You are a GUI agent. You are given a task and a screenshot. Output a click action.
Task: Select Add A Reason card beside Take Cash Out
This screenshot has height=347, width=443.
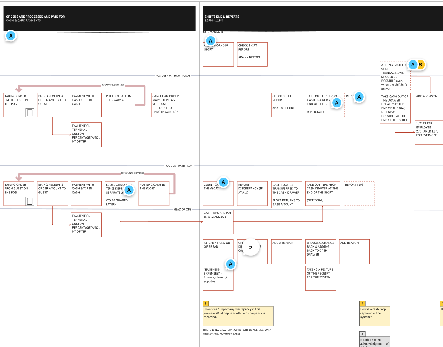tap(429, 105)
